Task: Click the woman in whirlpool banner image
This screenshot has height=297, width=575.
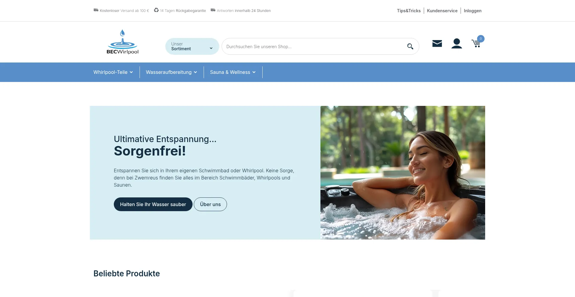Action: coord(403,173)
